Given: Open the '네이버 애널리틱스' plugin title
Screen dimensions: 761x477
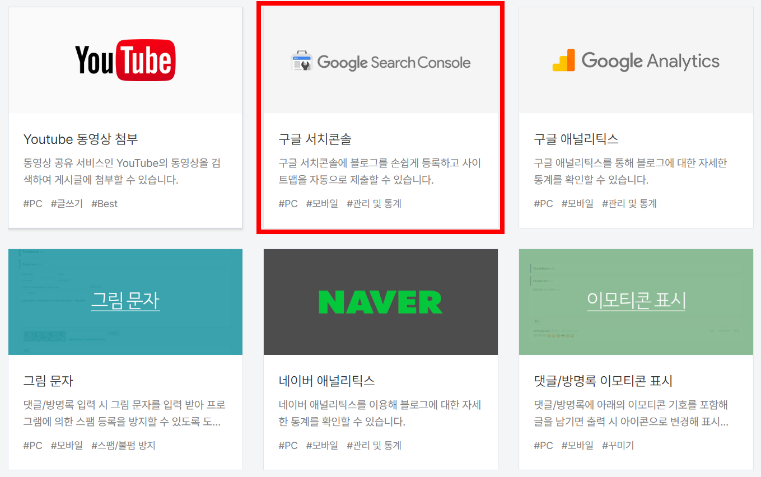Looking at the screenshot, I should pos(326,381).
